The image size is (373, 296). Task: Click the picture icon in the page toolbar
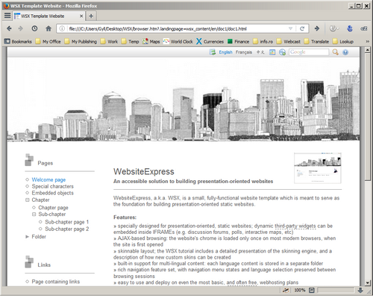click(272, 52)
